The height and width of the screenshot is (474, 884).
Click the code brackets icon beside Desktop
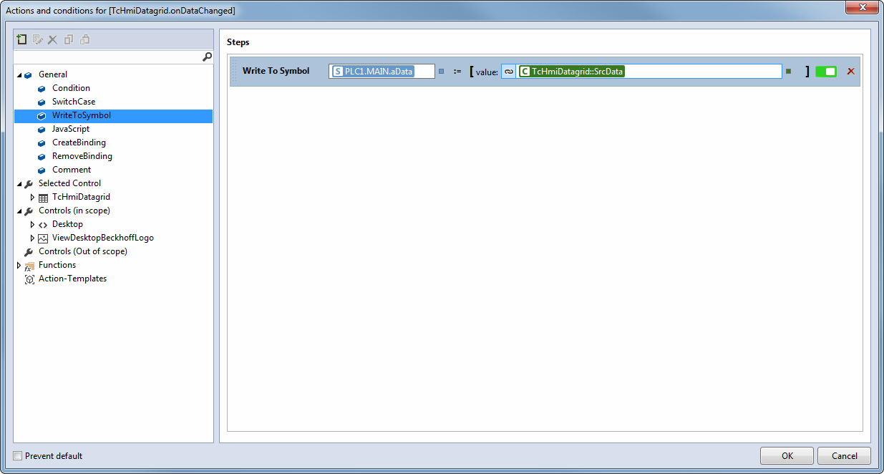(43, 224)
